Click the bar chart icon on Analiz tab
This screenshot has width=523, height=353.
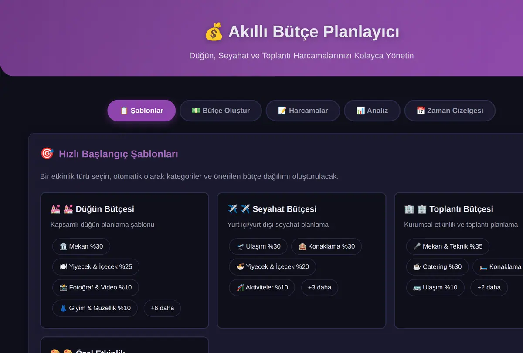pos(360,111)
